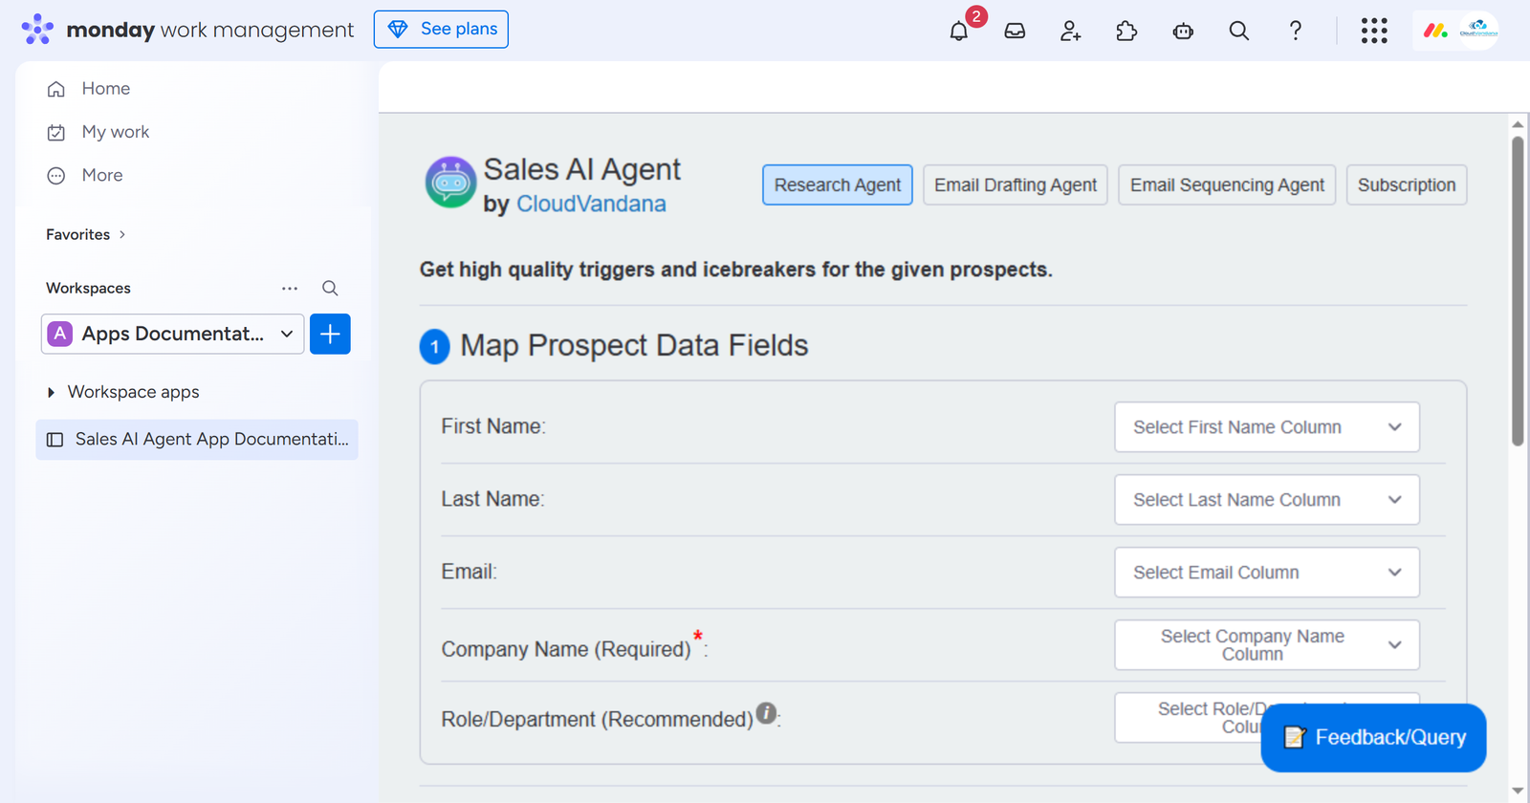The width and height of the screenshot is (1530, 803).
Task: Switch to the Research Agent tab
Action: pyautogui.click(x=838, y=184)
